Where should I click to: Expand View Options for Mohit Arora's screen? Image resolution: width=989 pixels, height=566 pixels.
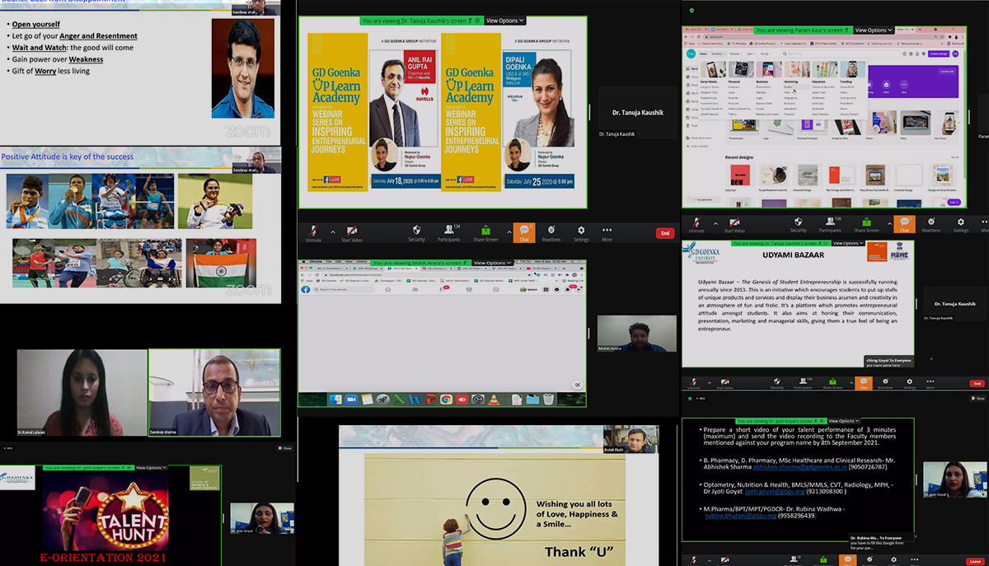(494, 263)
